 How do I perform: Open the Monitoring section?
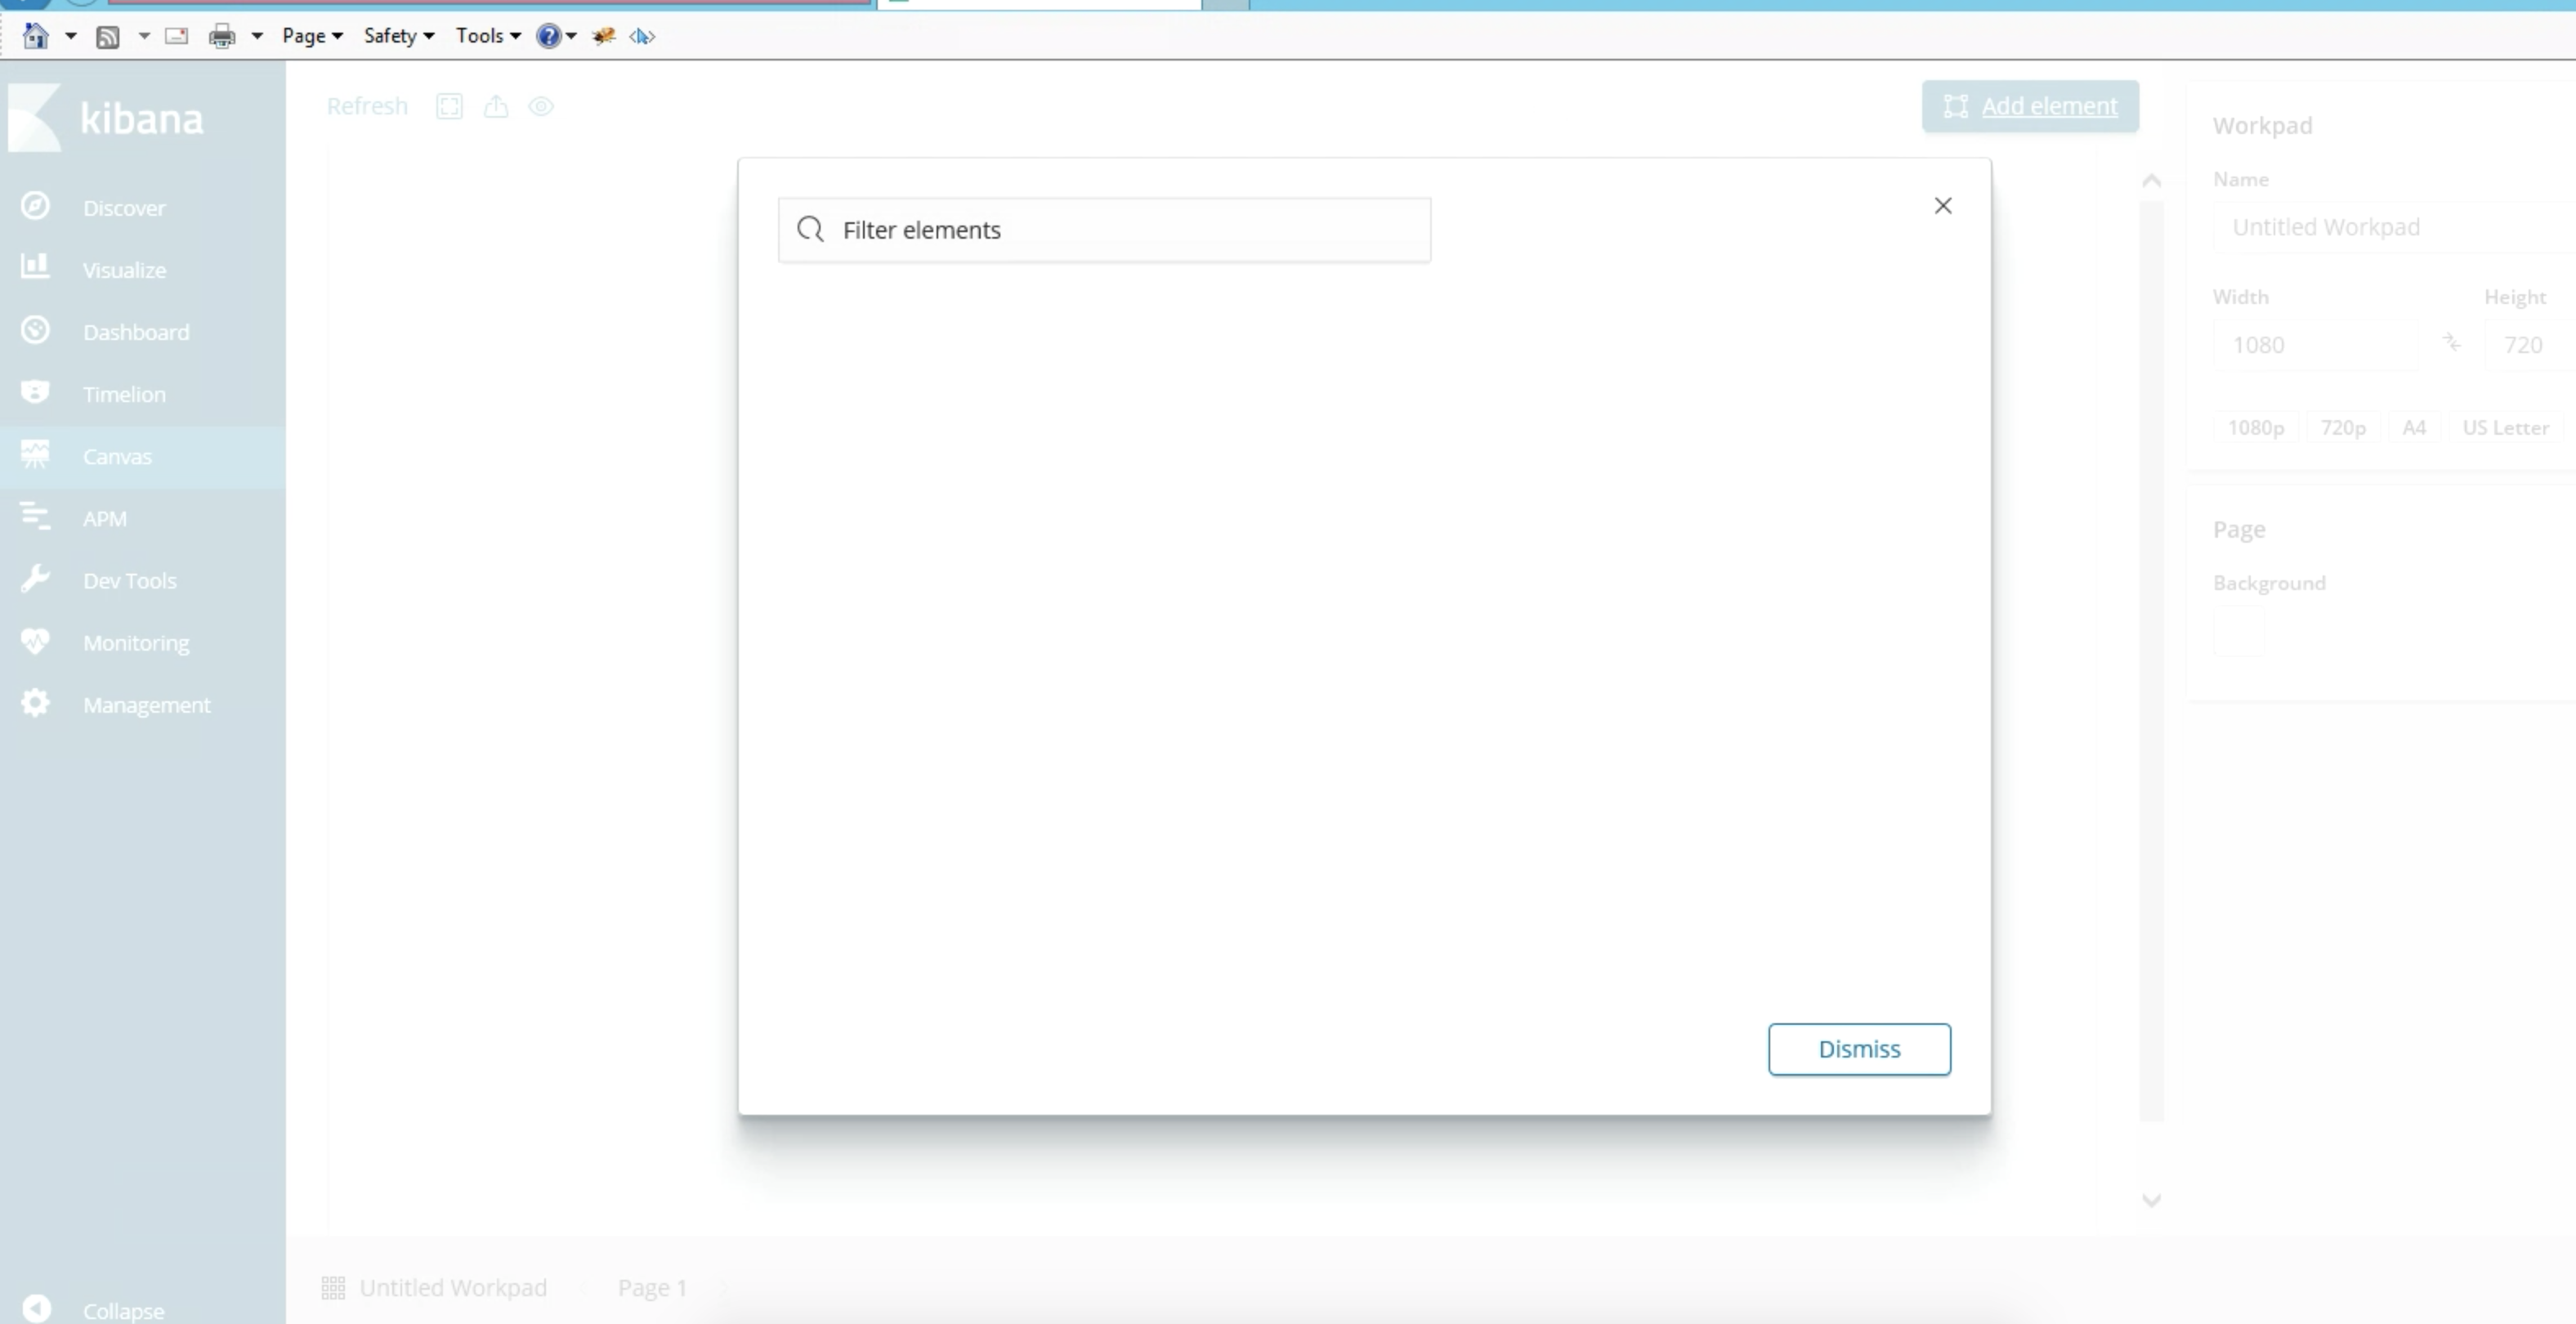(x=135, y=642)
